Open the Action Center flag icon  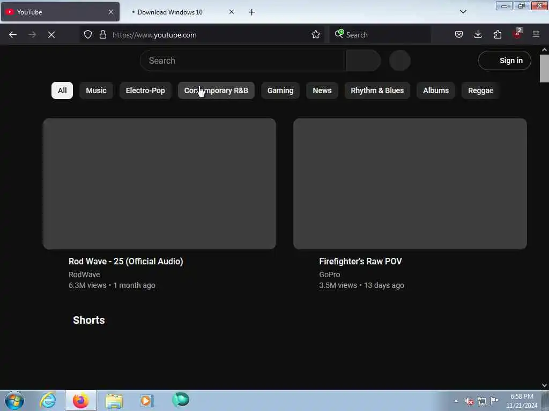495,400
